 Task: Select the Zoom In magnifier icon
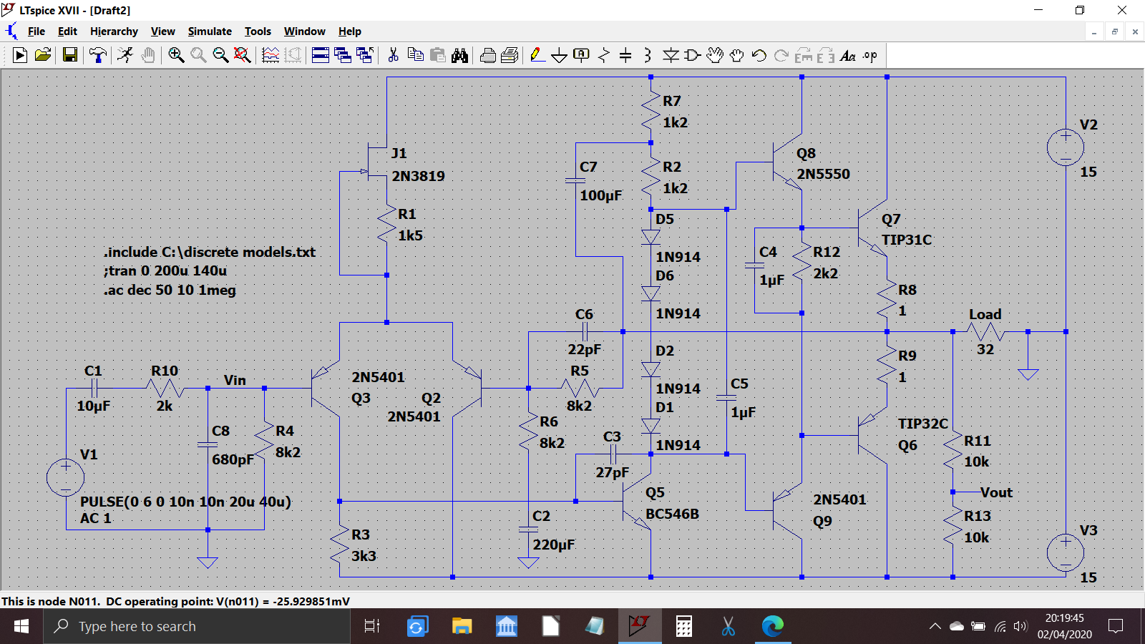coord(176,55)
